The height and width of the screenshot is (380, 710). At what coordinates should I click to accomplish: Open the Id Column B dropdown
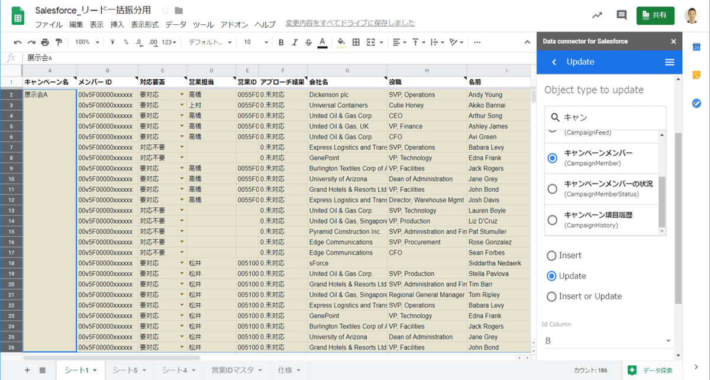click(608, 341)
